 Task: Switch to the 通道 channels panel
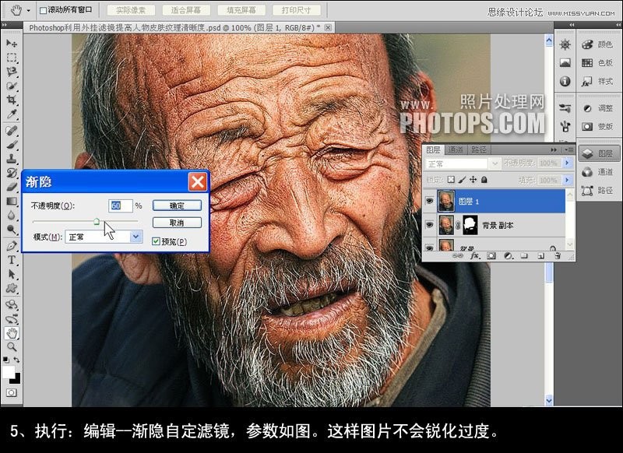[x=456, y=149]
